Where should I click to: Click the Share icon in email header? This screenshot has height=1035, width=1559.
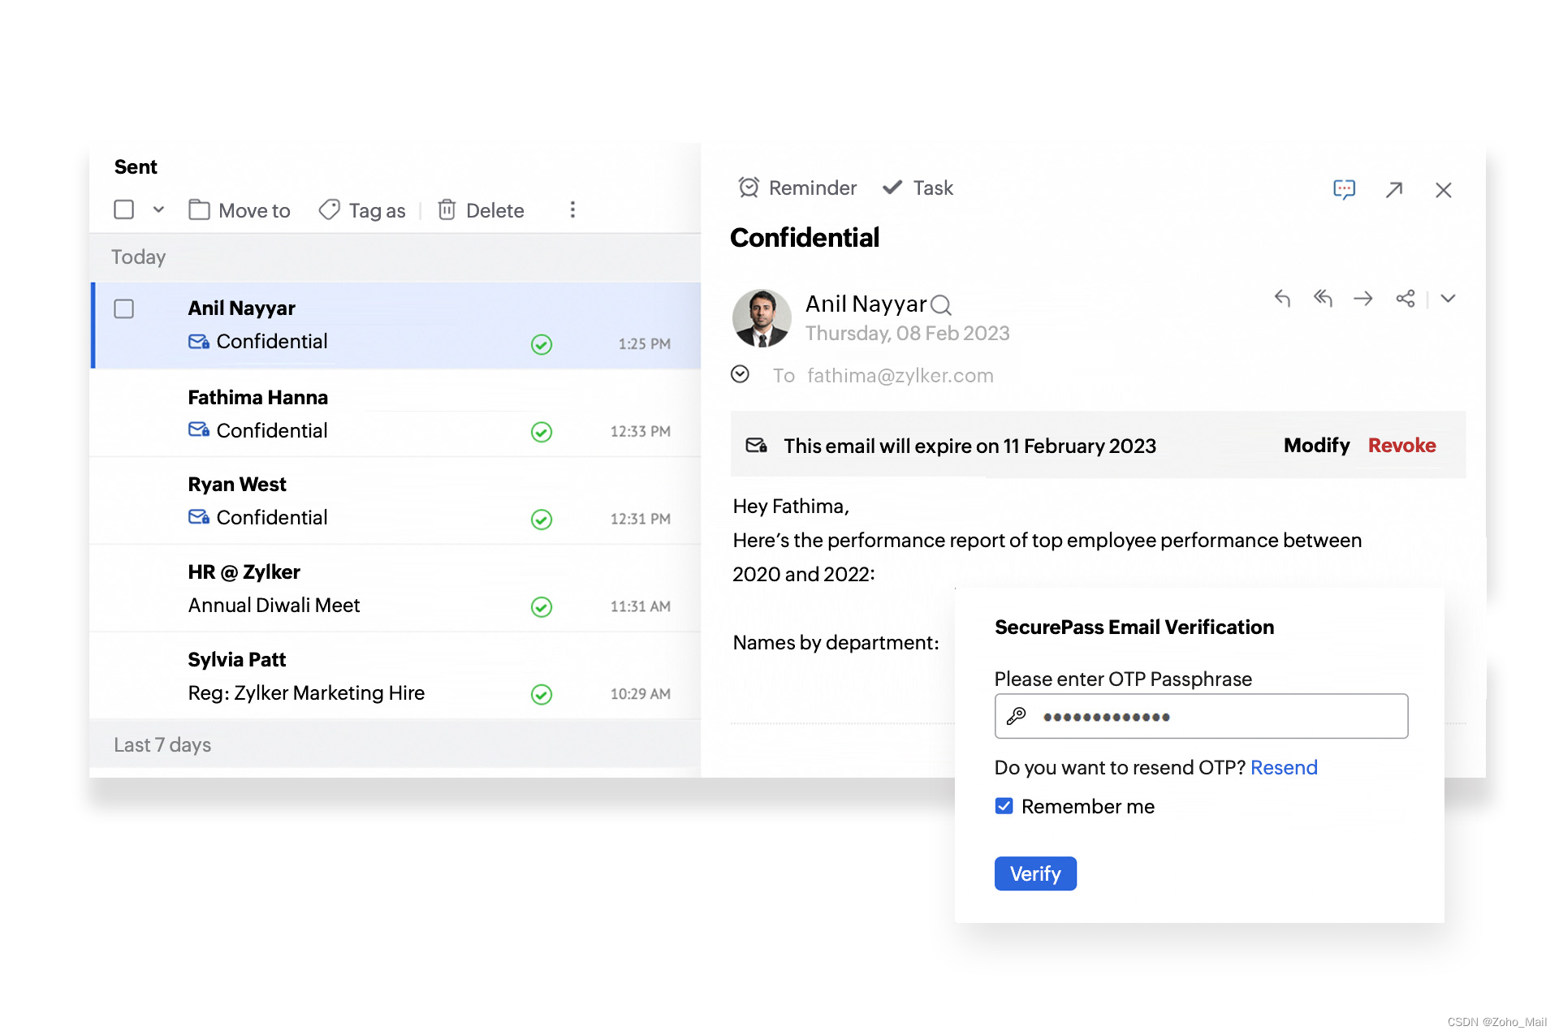1406,299
